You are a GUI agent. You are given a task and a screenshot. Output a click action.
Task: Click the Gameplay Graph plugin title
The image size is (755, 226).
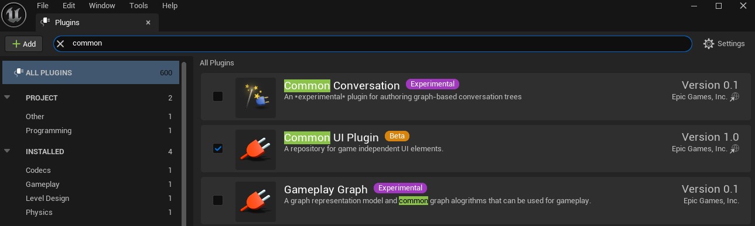[x=326, y=189]
